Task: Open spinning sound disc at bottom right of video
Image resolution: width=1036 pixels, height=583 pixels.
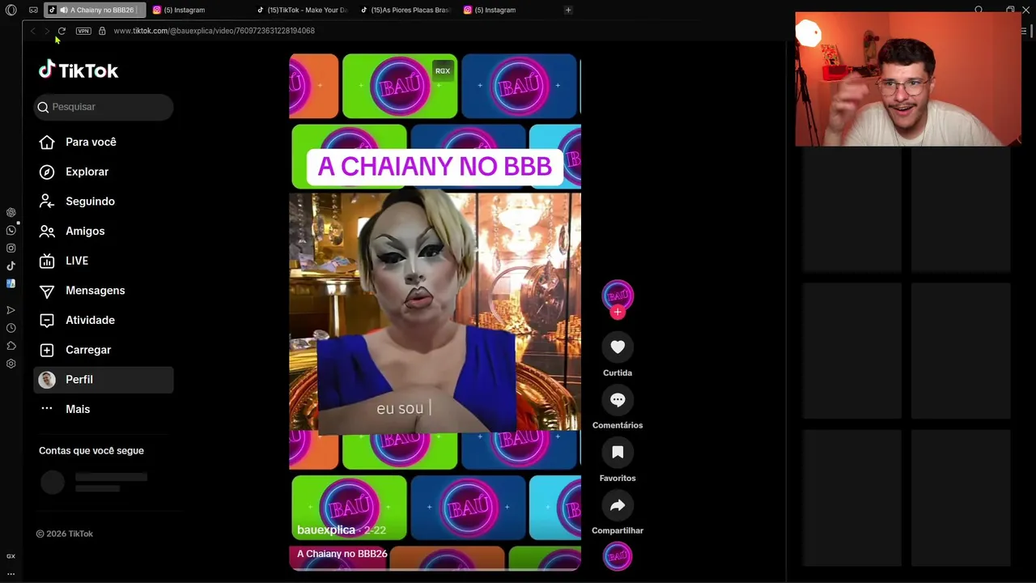Action: [618, 556]
